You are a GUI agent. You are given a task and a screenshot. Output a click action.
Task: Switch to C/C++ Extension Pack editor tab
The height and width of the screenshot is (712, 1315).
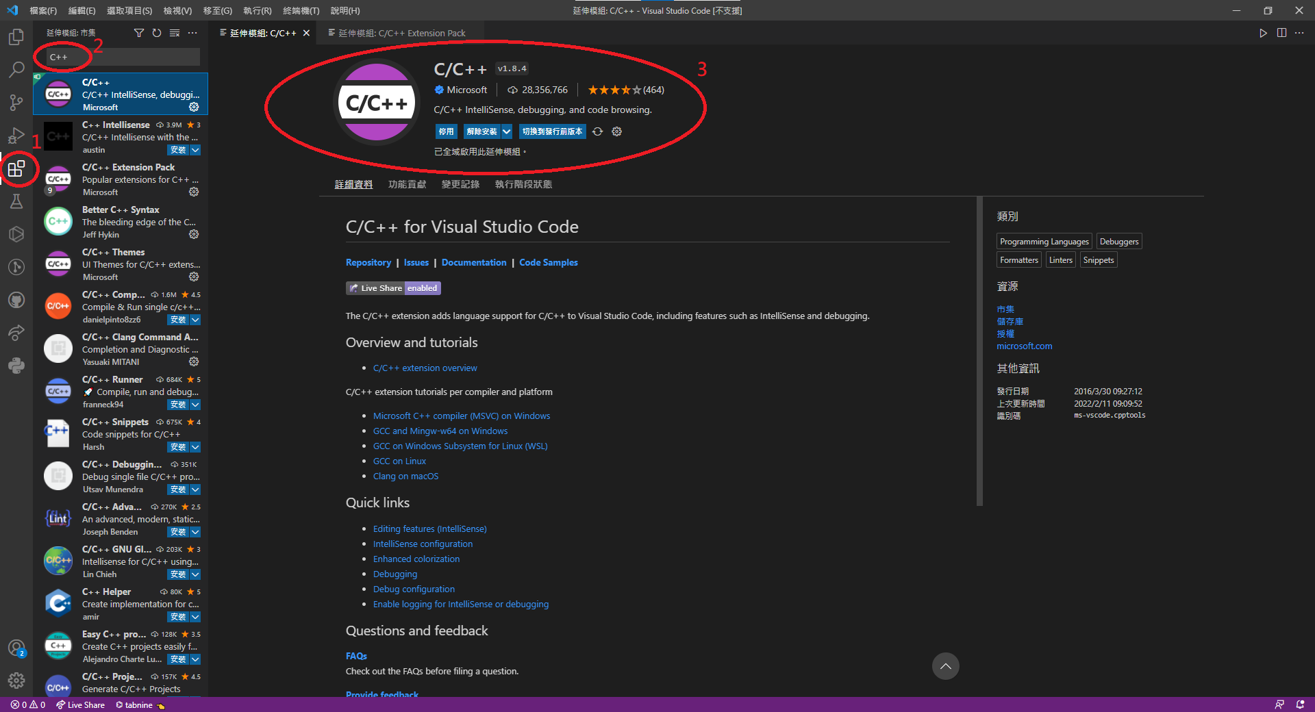coord(400,33)
